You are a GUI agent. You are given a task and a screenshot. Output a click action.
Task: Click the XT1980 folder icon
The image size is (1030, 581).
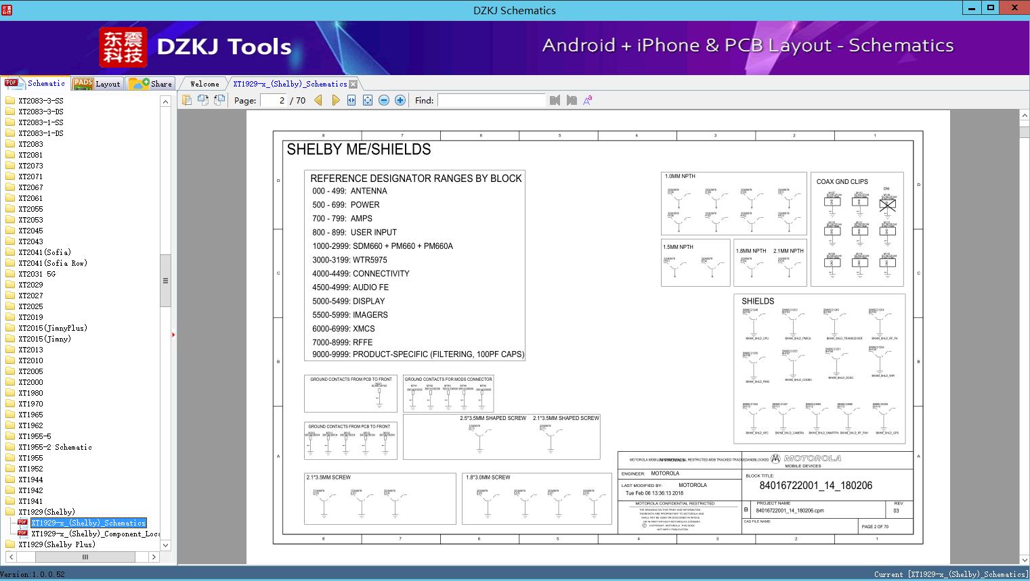10,393
